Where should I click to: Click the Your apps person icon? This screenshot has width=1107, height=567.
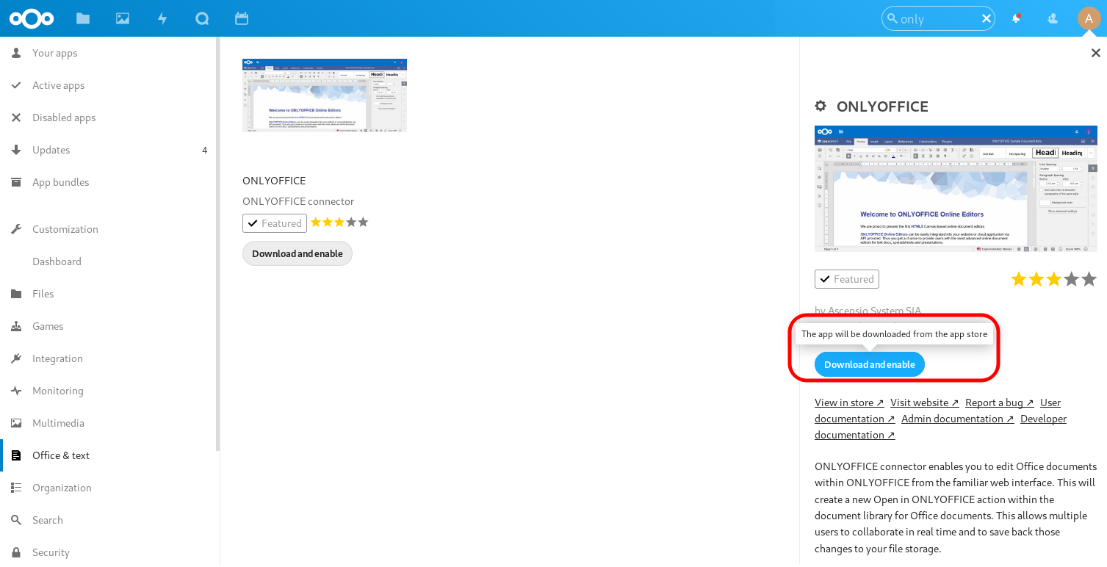(16, 53)
